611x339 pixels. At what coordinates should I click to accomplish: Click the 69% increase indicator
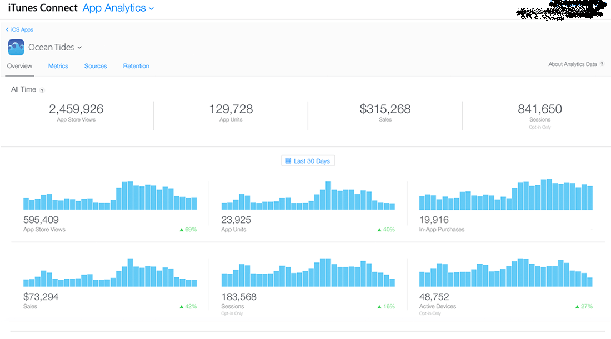click(188, 230)
